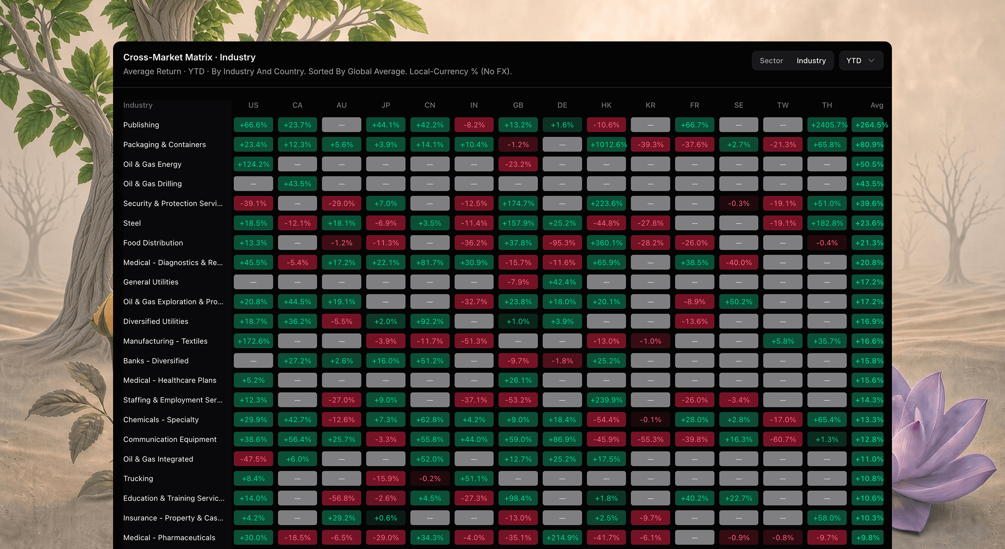The width and height of the screenshot is (1005, 549).
Task: Select the Medical - Pharmaceuticals row label
Action: [169, 537]
